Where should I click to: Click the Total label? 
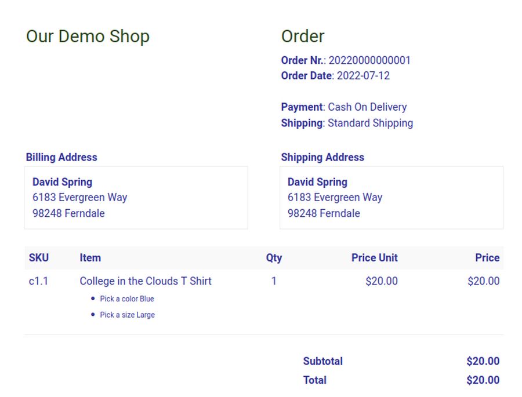(314, 380)
